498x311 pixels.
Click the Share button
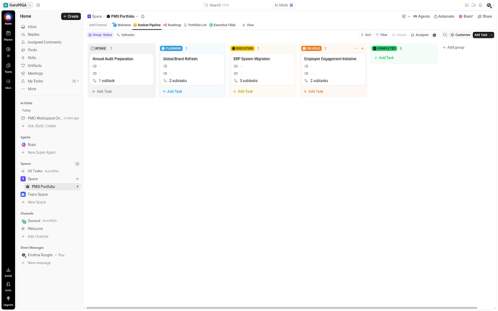pos(484,16)
